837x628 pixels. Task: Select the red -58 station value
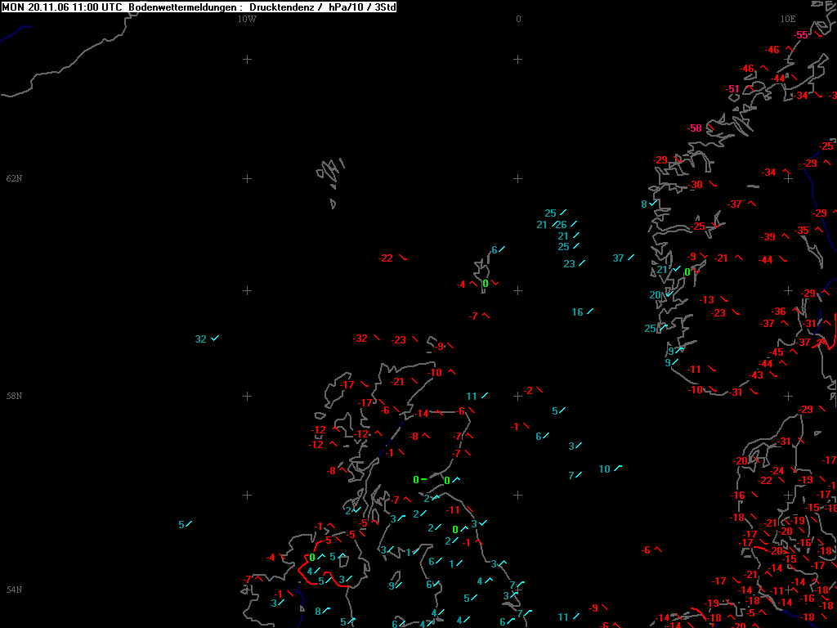pos(695,128)
